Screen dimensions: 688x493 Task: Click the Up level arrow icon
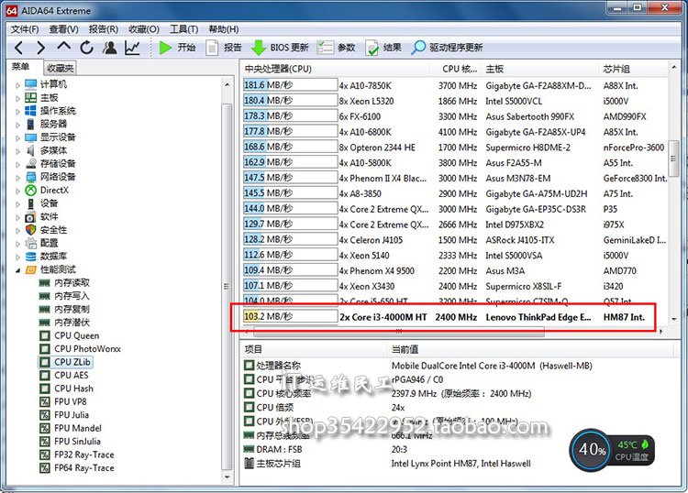pyautogui.click(x=63, y=48)
